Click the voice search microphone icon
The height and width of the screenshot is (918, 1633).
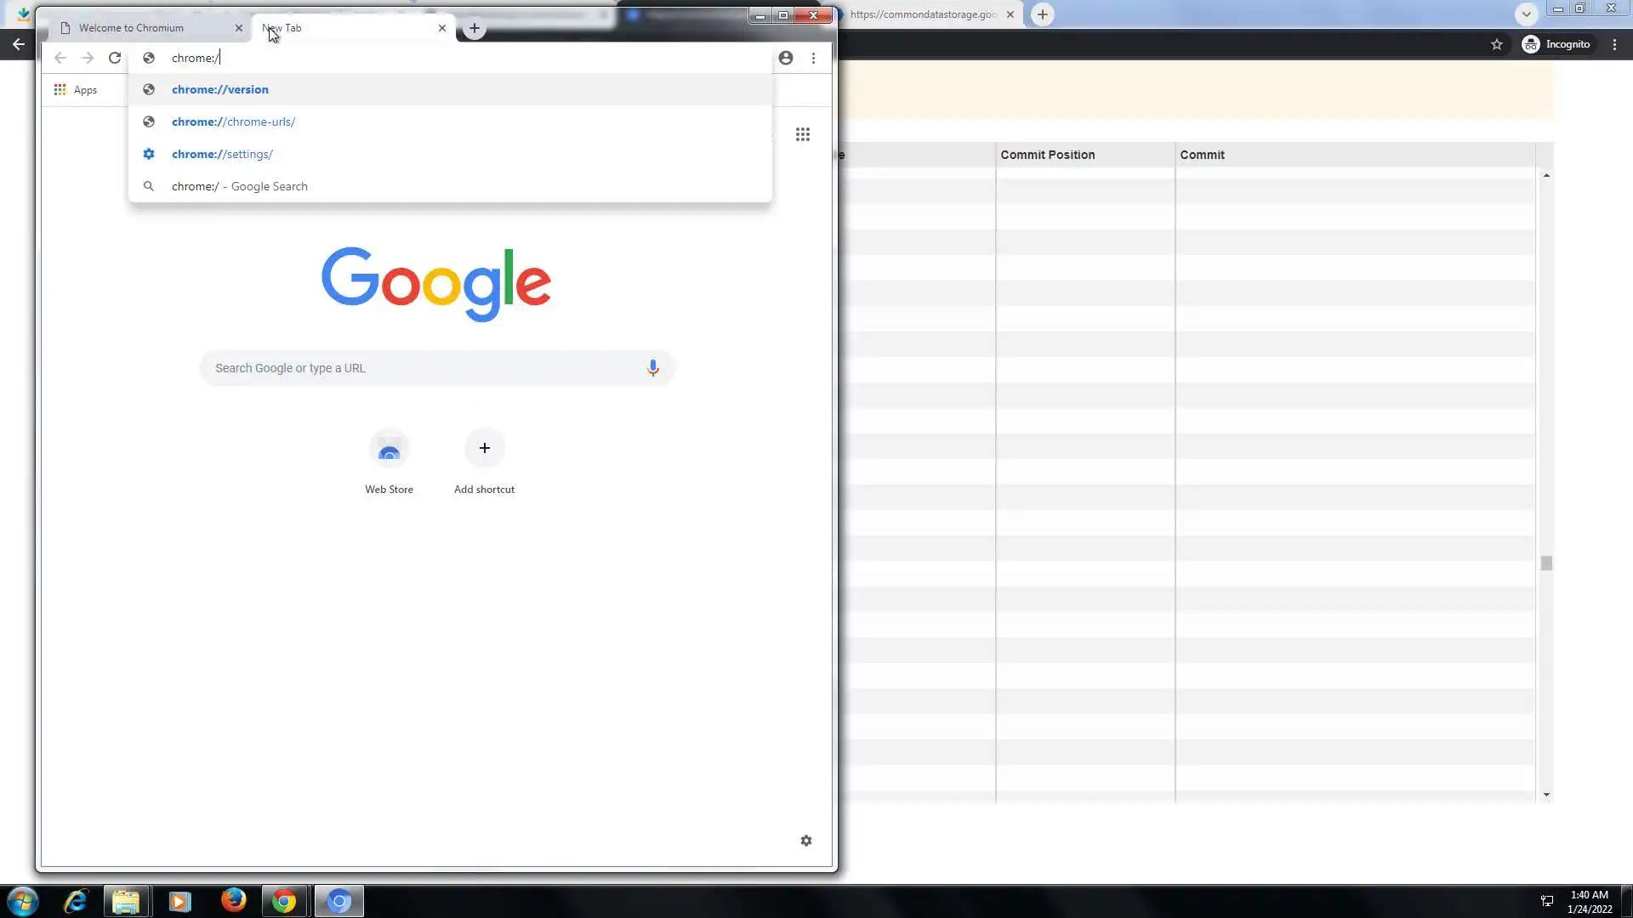coord(652,368)
